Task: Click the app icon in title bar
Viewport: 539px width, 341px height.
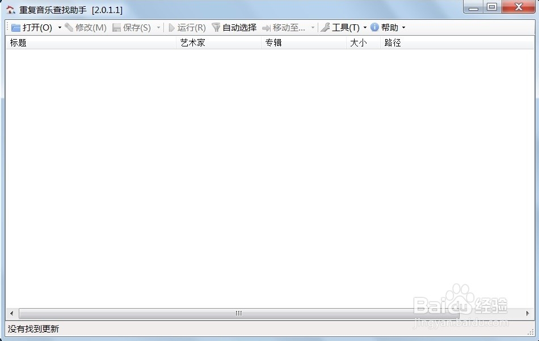Action: click(11, 10)
